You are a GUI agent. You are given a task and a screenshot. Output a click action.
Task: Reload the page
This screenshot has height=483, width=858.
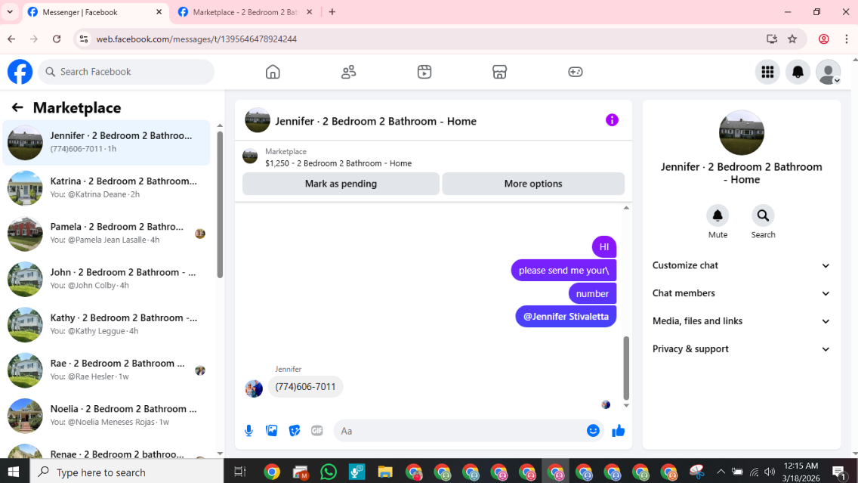pos(57,39)
